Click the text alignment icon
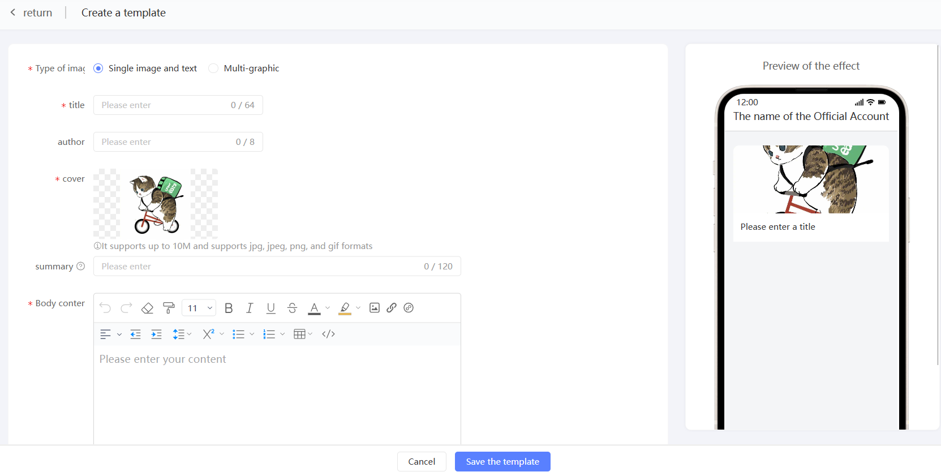 (105, 335)
